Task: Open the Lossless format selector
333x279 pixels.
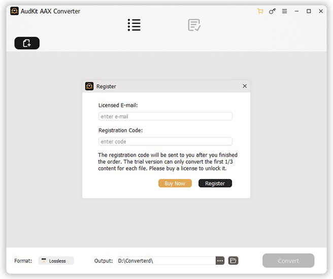Action: pyautogui.click(x=56, y=261)
